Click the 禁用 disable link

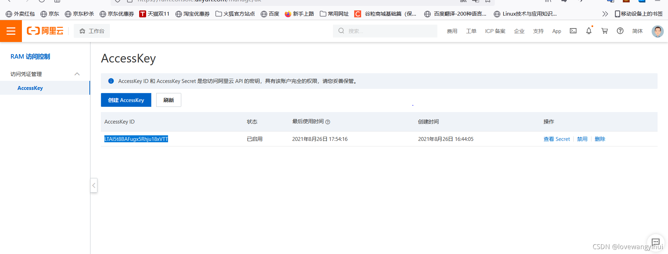582,139
